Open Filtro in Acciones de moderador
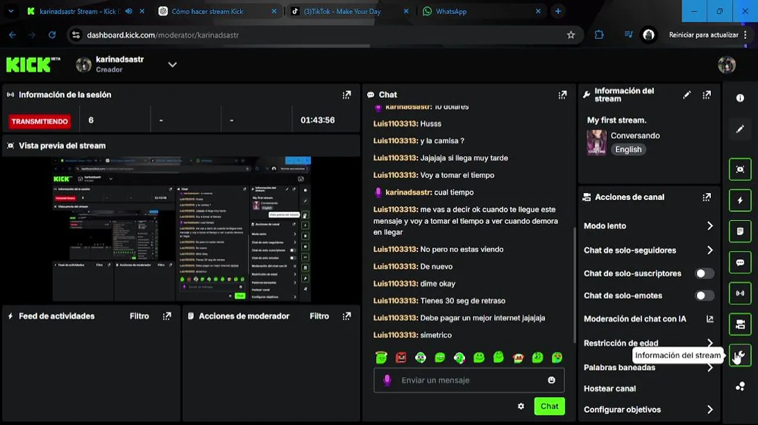This screenshot has width=758, height=425. 319,316
